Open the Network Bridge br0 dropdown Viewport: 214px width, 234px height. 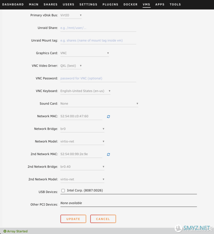82,129
